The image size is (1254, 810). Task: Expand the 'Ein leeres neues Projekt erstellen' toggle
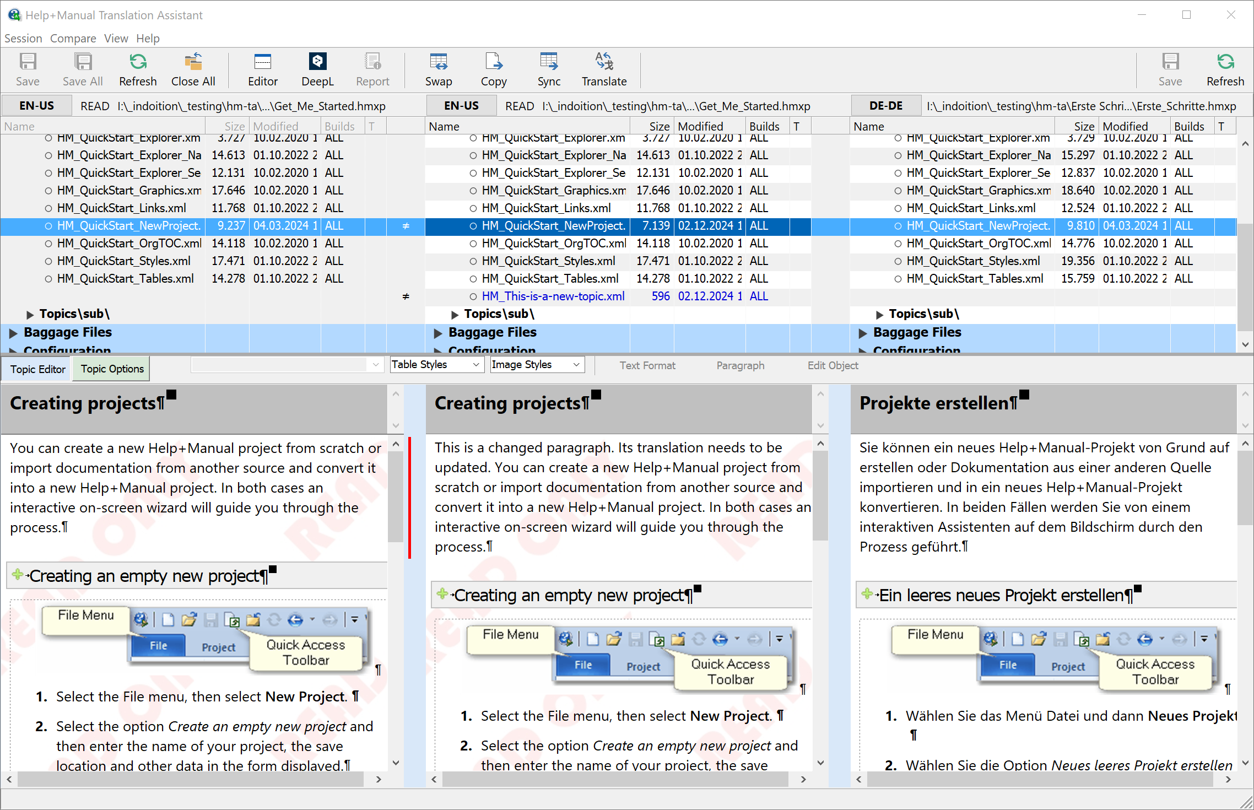[867, 594]
